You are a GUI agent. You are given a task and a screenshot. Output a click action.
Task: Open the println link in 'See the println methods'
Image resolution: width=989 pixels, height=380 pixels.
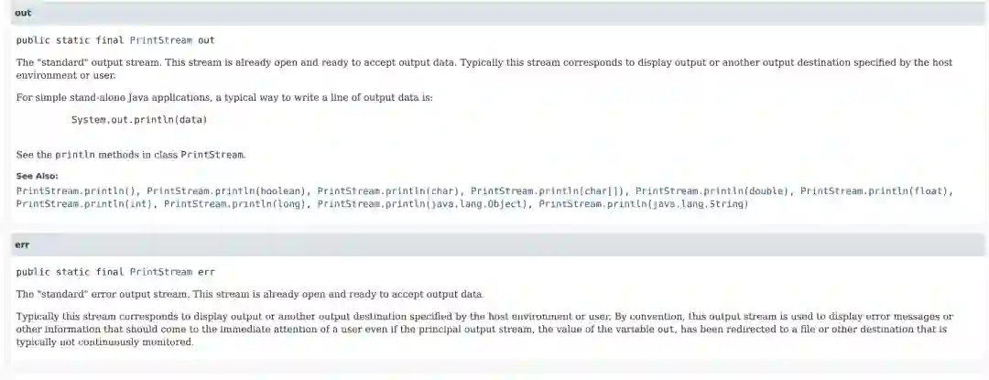pyautogui.click(x=74, y=155)
